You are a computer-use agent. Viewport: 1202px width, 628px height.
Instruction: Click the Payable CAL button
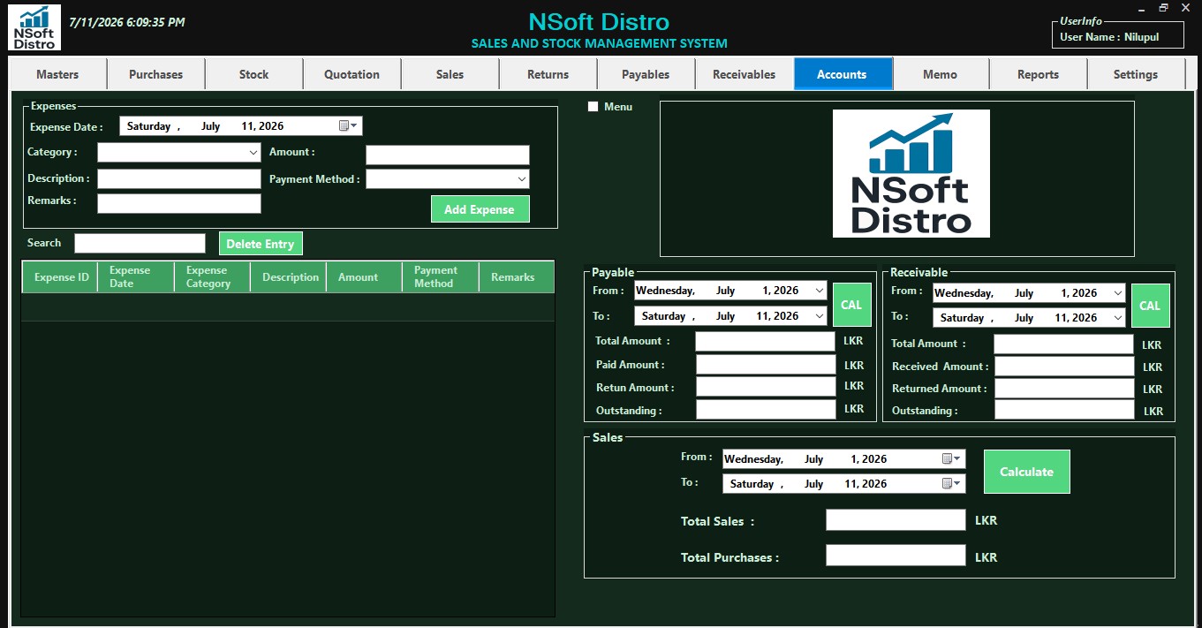[x=851, y=305]
